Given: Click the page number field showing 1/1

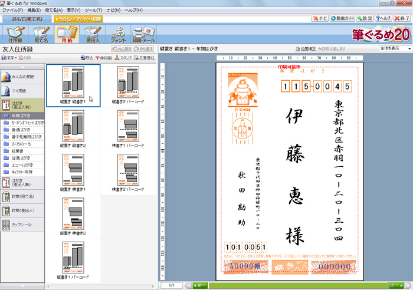Looking at the screenshot, I should [x=172, y=285].
